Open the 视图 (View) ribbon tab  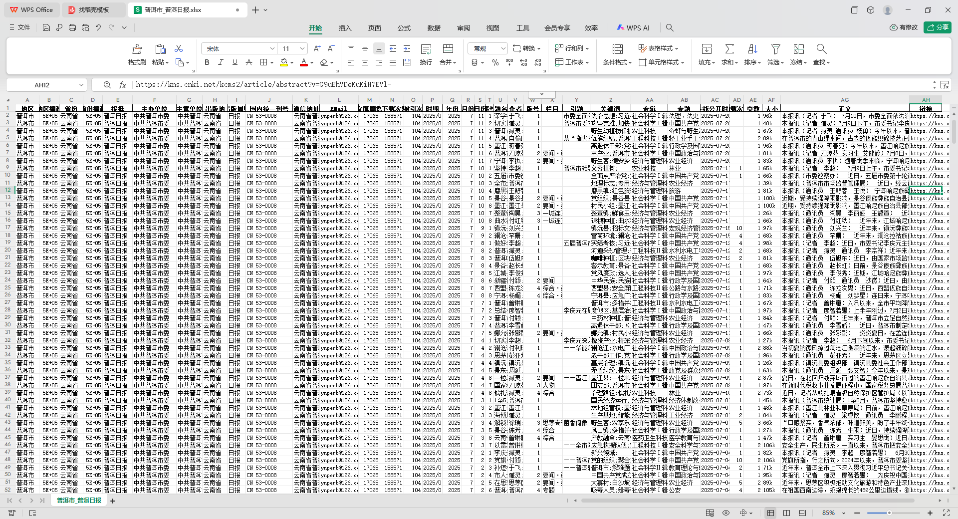pos(493,28)
